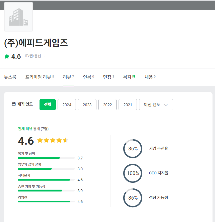Click the 성장 가능성 label
Screen dimensions: 215x222
[x=158, y=197]
